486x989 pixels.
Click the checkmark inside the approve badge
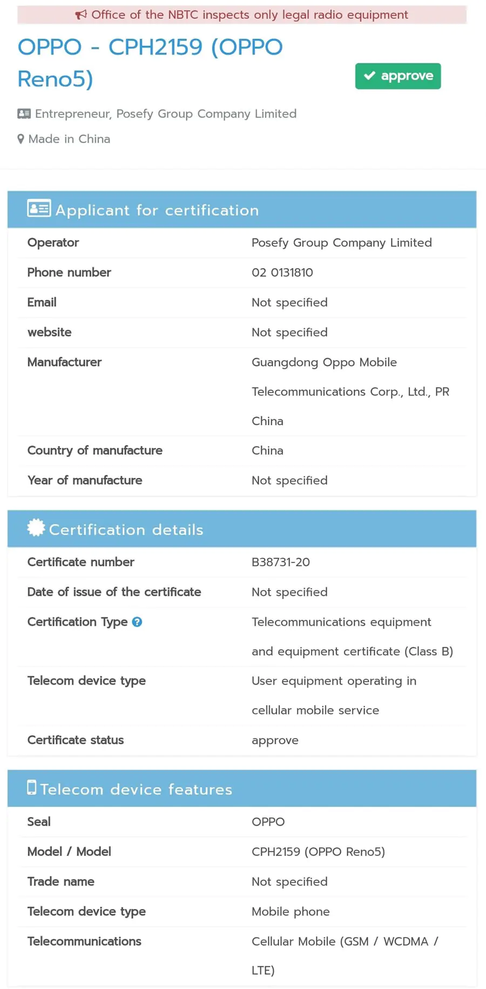(369, 76)
